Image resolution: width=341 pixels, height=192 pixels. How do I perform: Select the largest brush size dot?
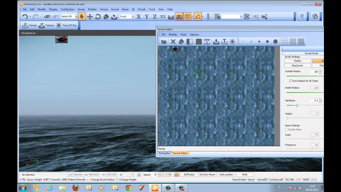click(x=275, y=42)
